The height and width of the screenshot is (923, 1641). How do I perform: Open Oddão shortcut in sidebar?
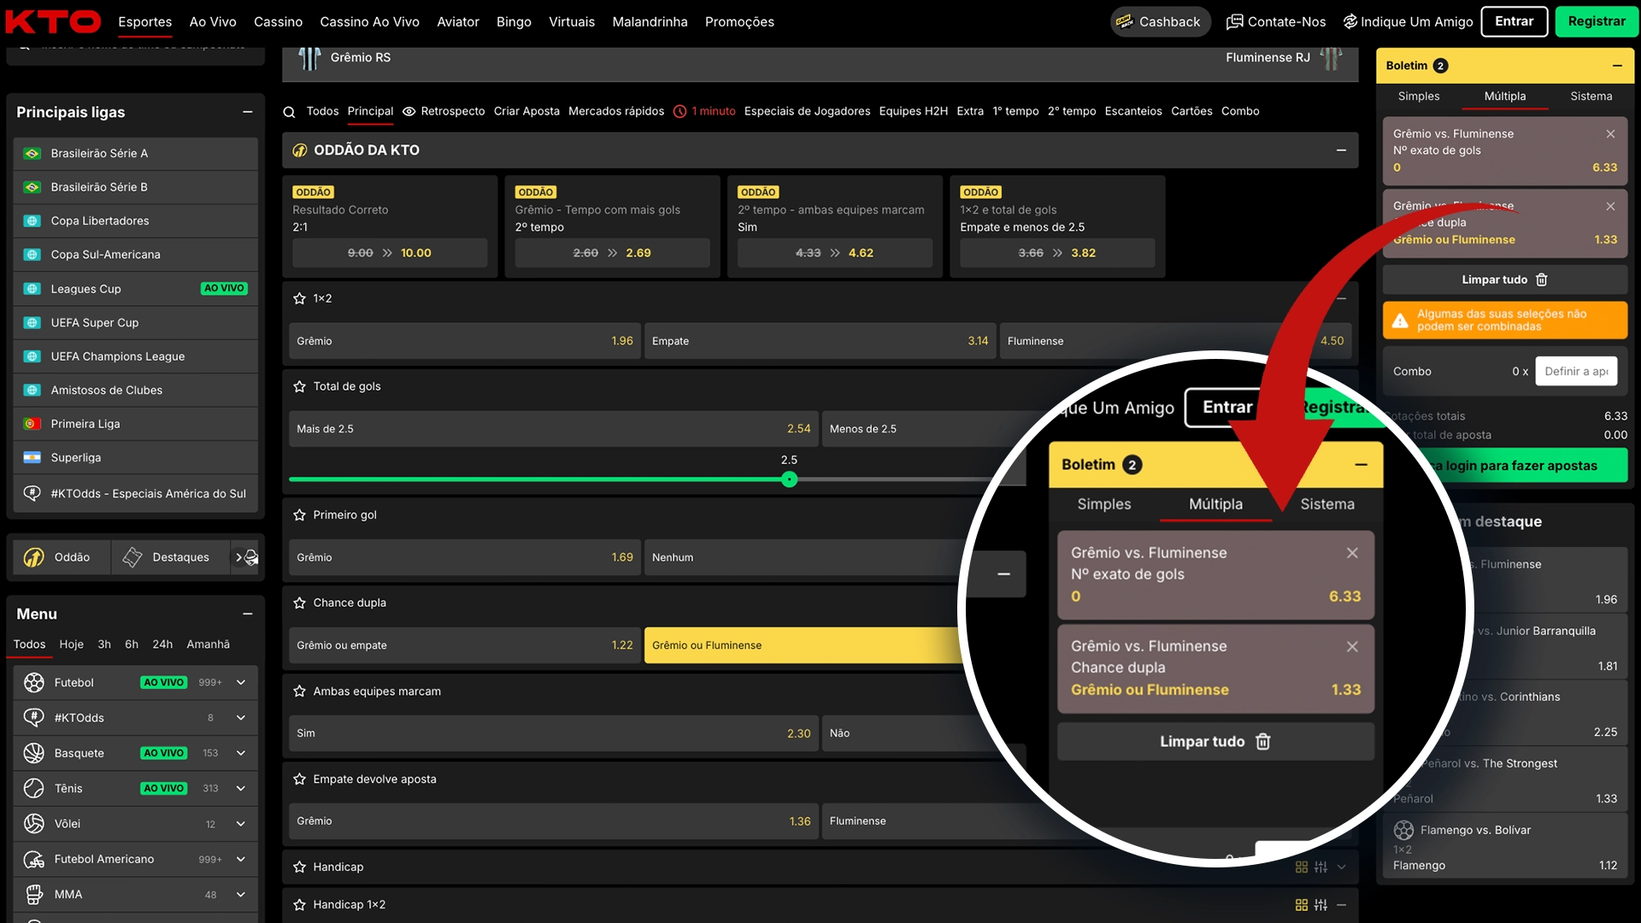[x=60, y=557]
